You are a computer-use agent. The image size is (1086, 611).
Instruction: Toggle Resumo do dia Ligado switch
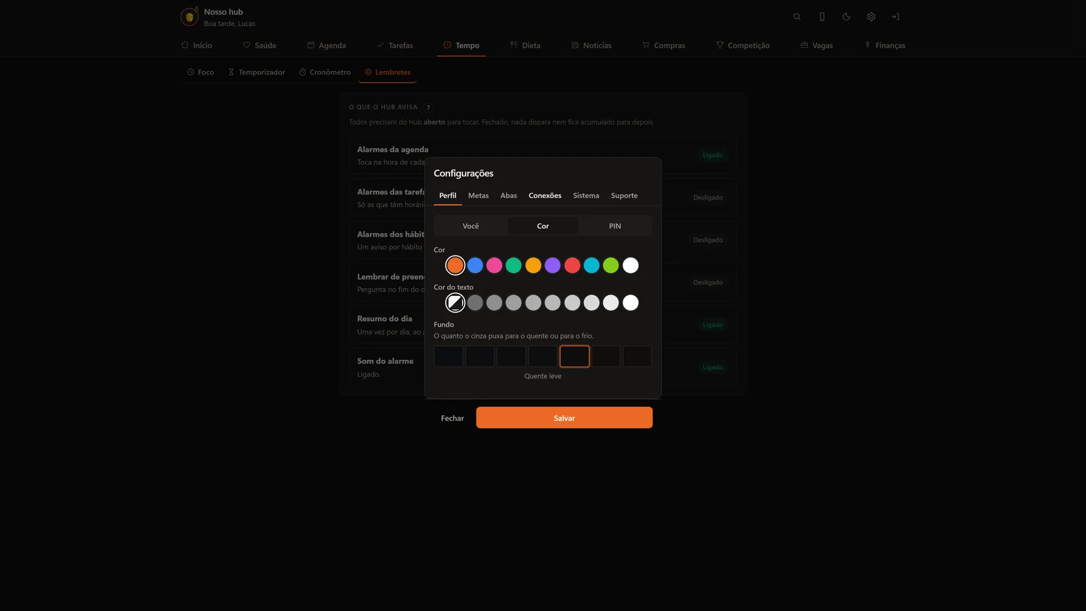pos(713,325)
